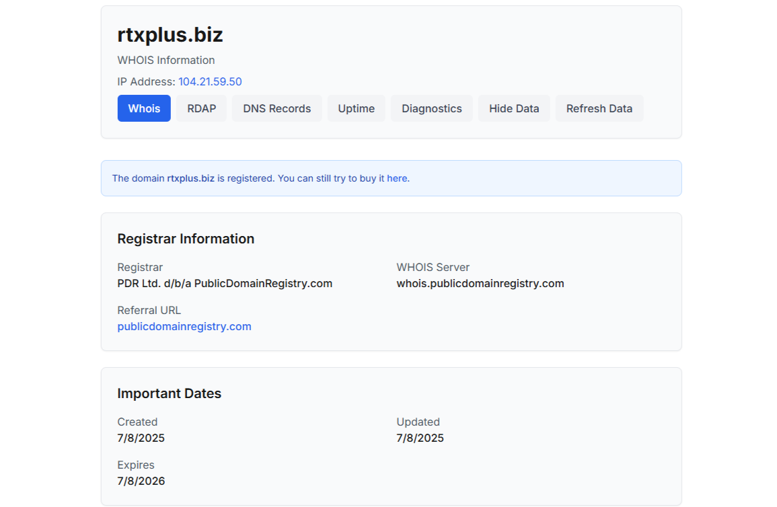Click the Updated date 7/8/2025

click(x=420, y=438)
